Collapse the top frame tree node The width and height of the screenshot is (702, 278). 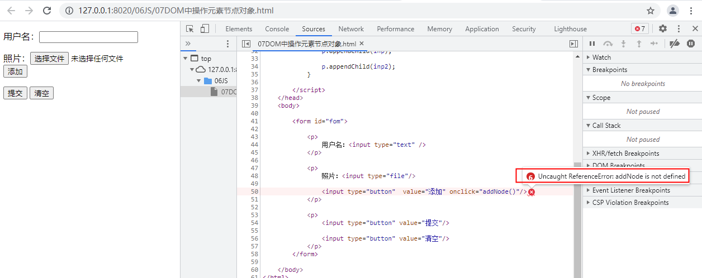pos(184,59)
